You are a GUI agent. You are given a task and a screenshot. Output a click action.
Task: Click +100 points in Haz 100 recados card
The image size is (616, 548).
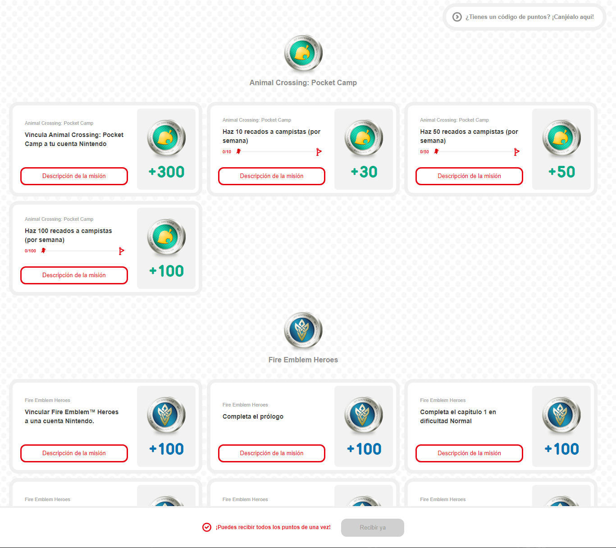[166, 271]
